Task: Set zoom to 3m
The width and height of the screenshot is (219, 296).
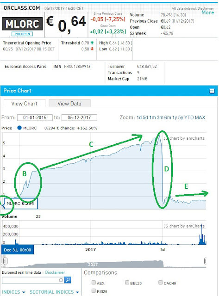Action: click(160, 117)
